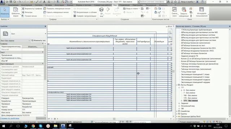Click the Применить button
This screenshot has height=129, width=231.
[x=41, y=118]
